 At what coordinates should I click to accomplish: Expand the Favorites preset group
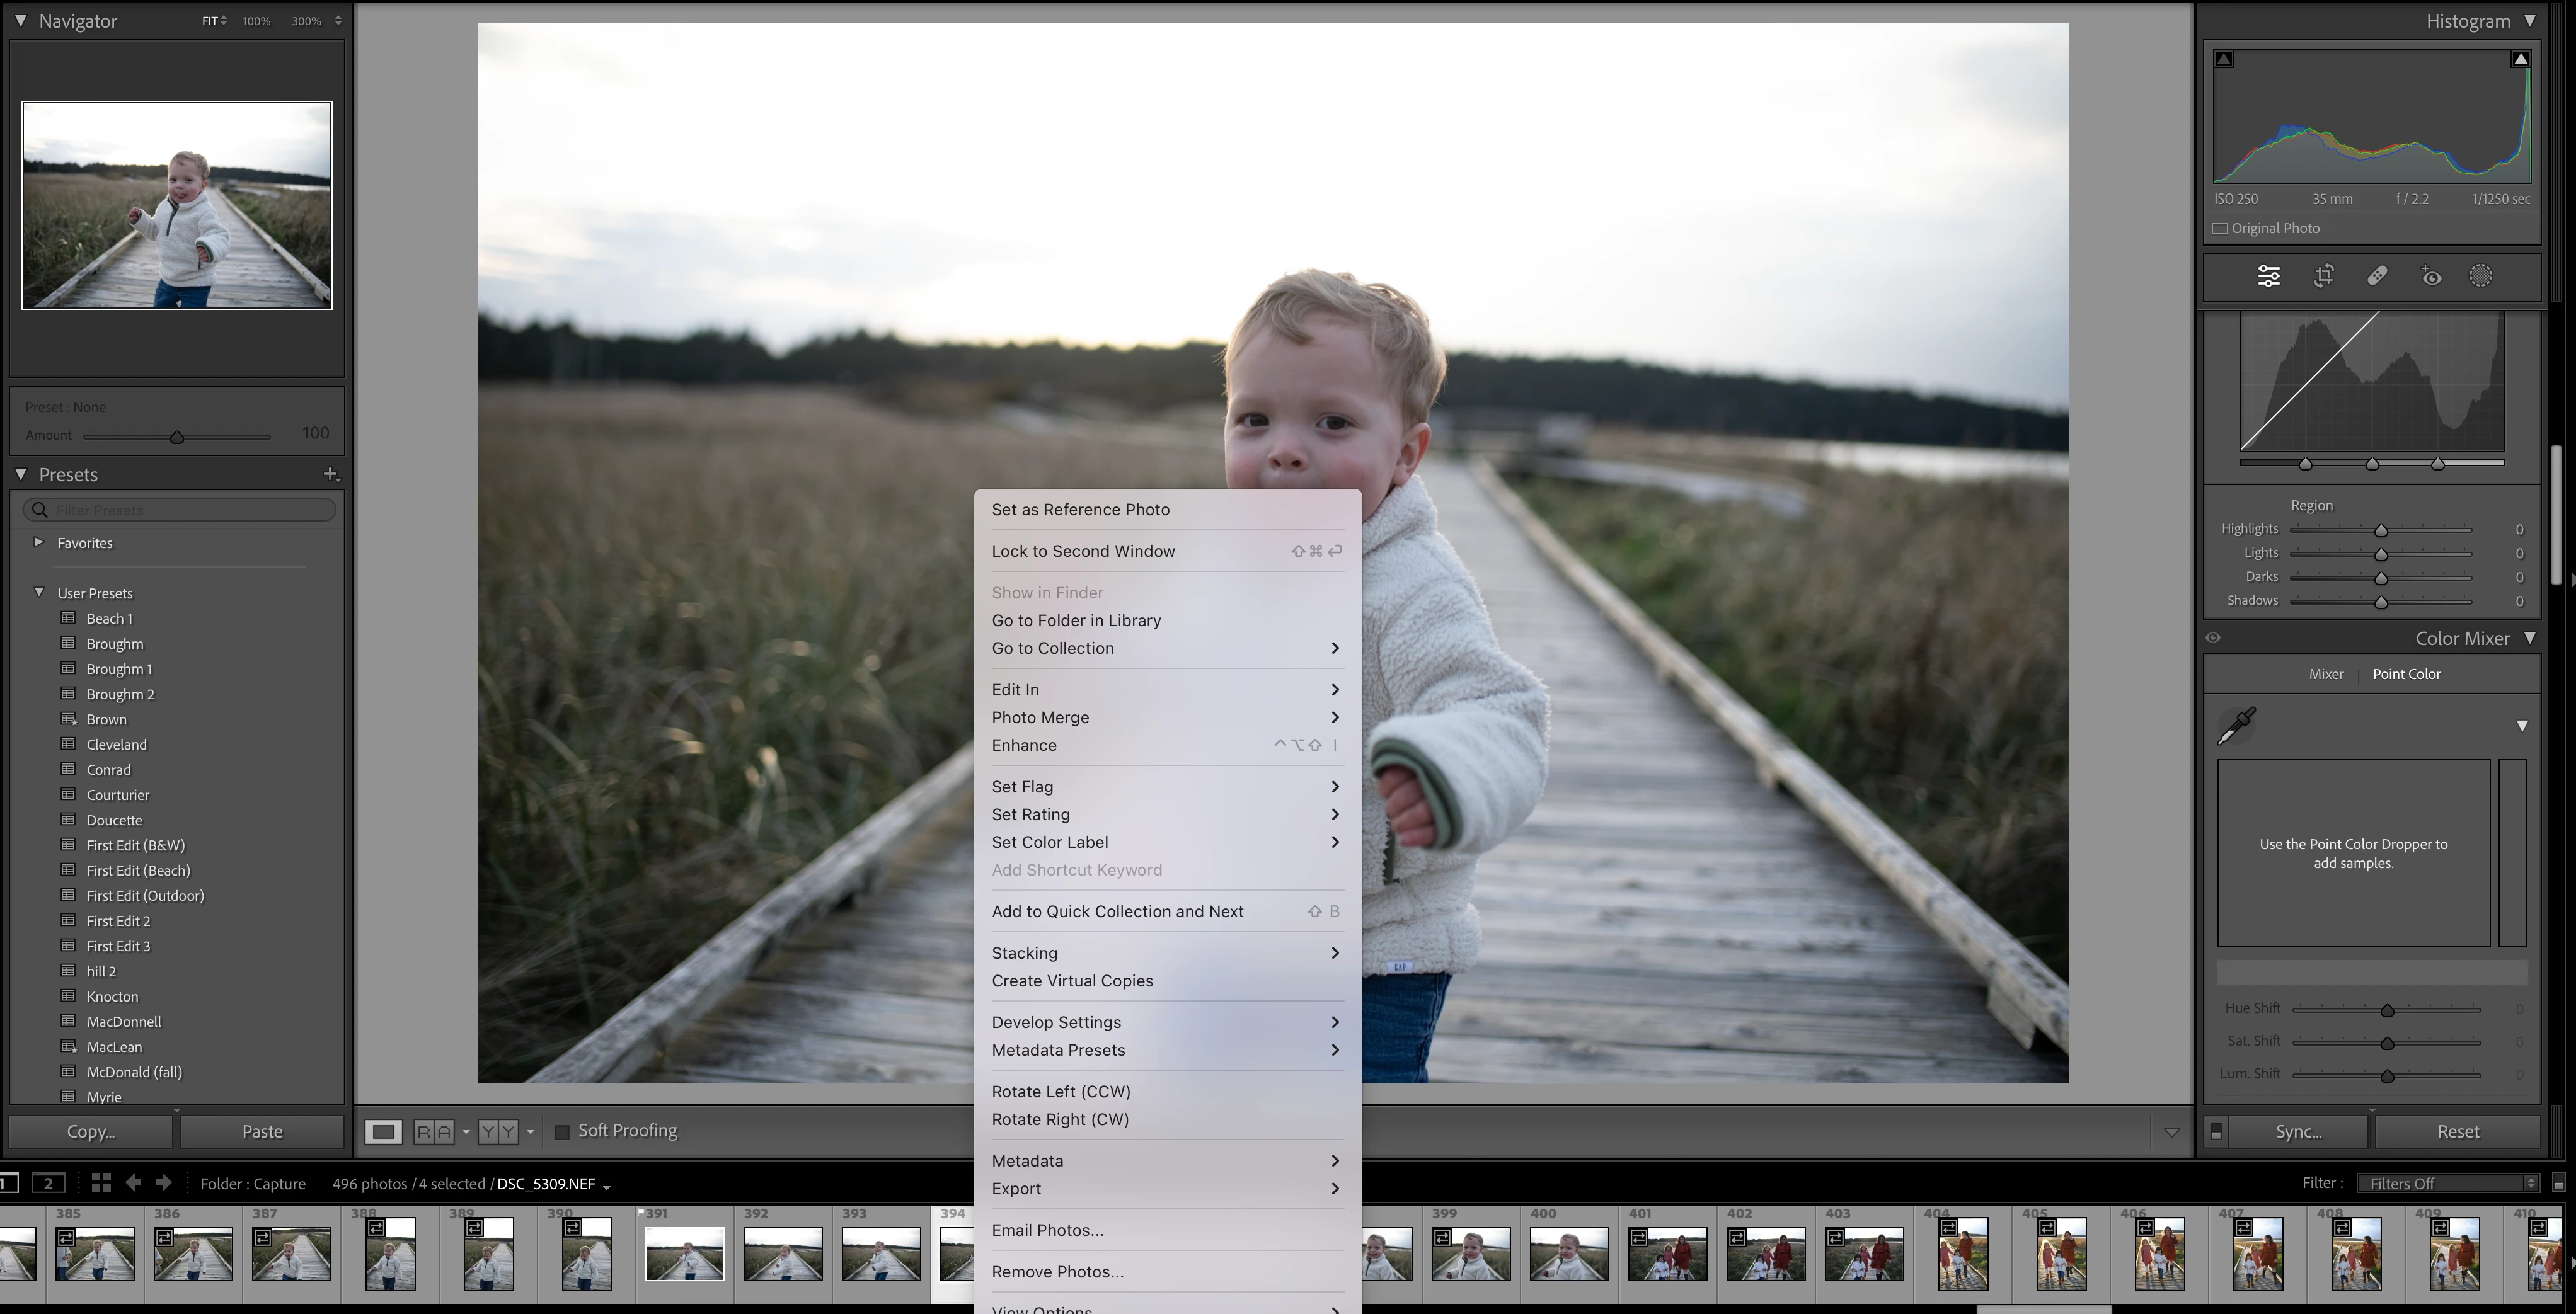click(x=38, y=542)
